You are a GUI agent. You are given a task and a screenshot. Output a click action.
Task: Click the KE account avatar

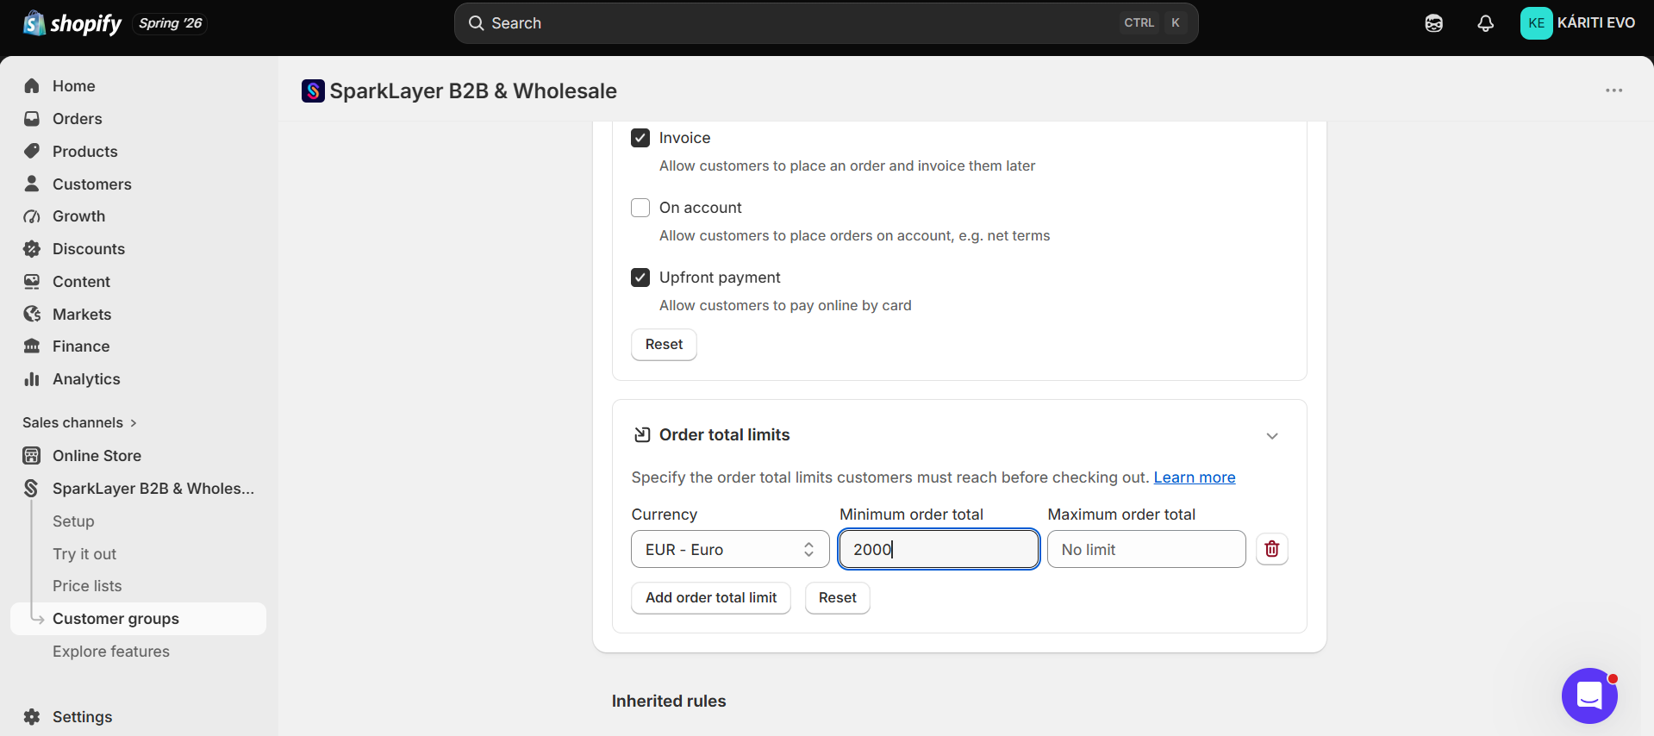tap(1536, 23)
